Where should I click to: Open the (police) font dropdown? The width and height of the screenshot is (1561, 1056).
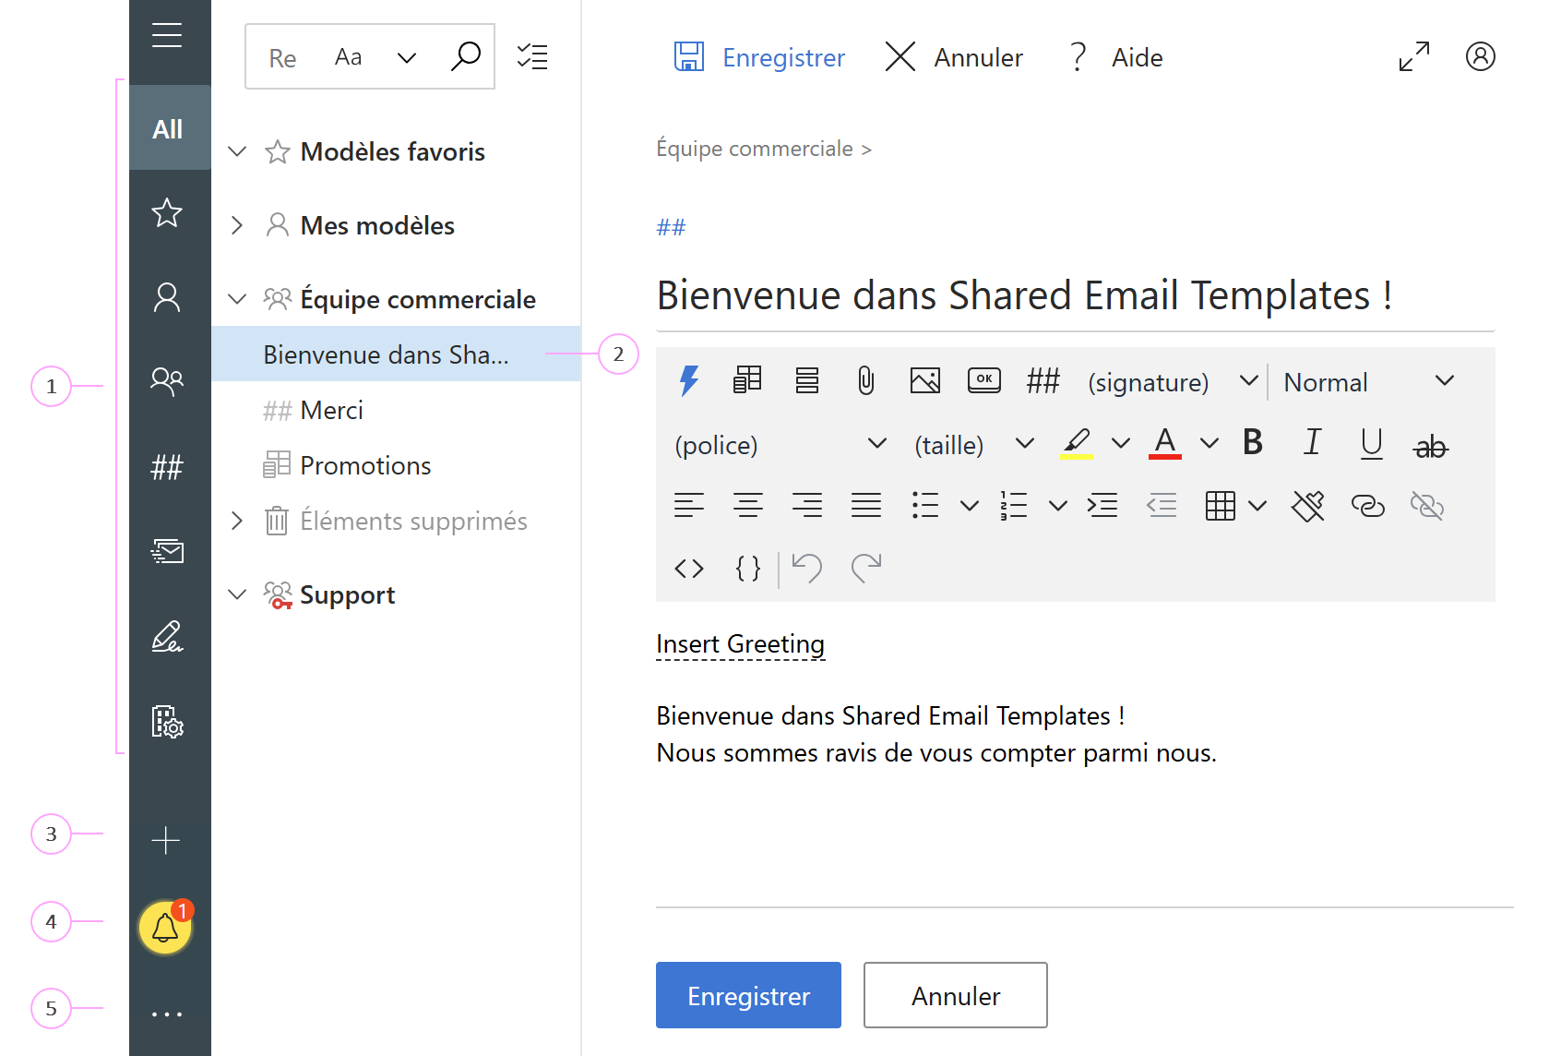(780, 444)
